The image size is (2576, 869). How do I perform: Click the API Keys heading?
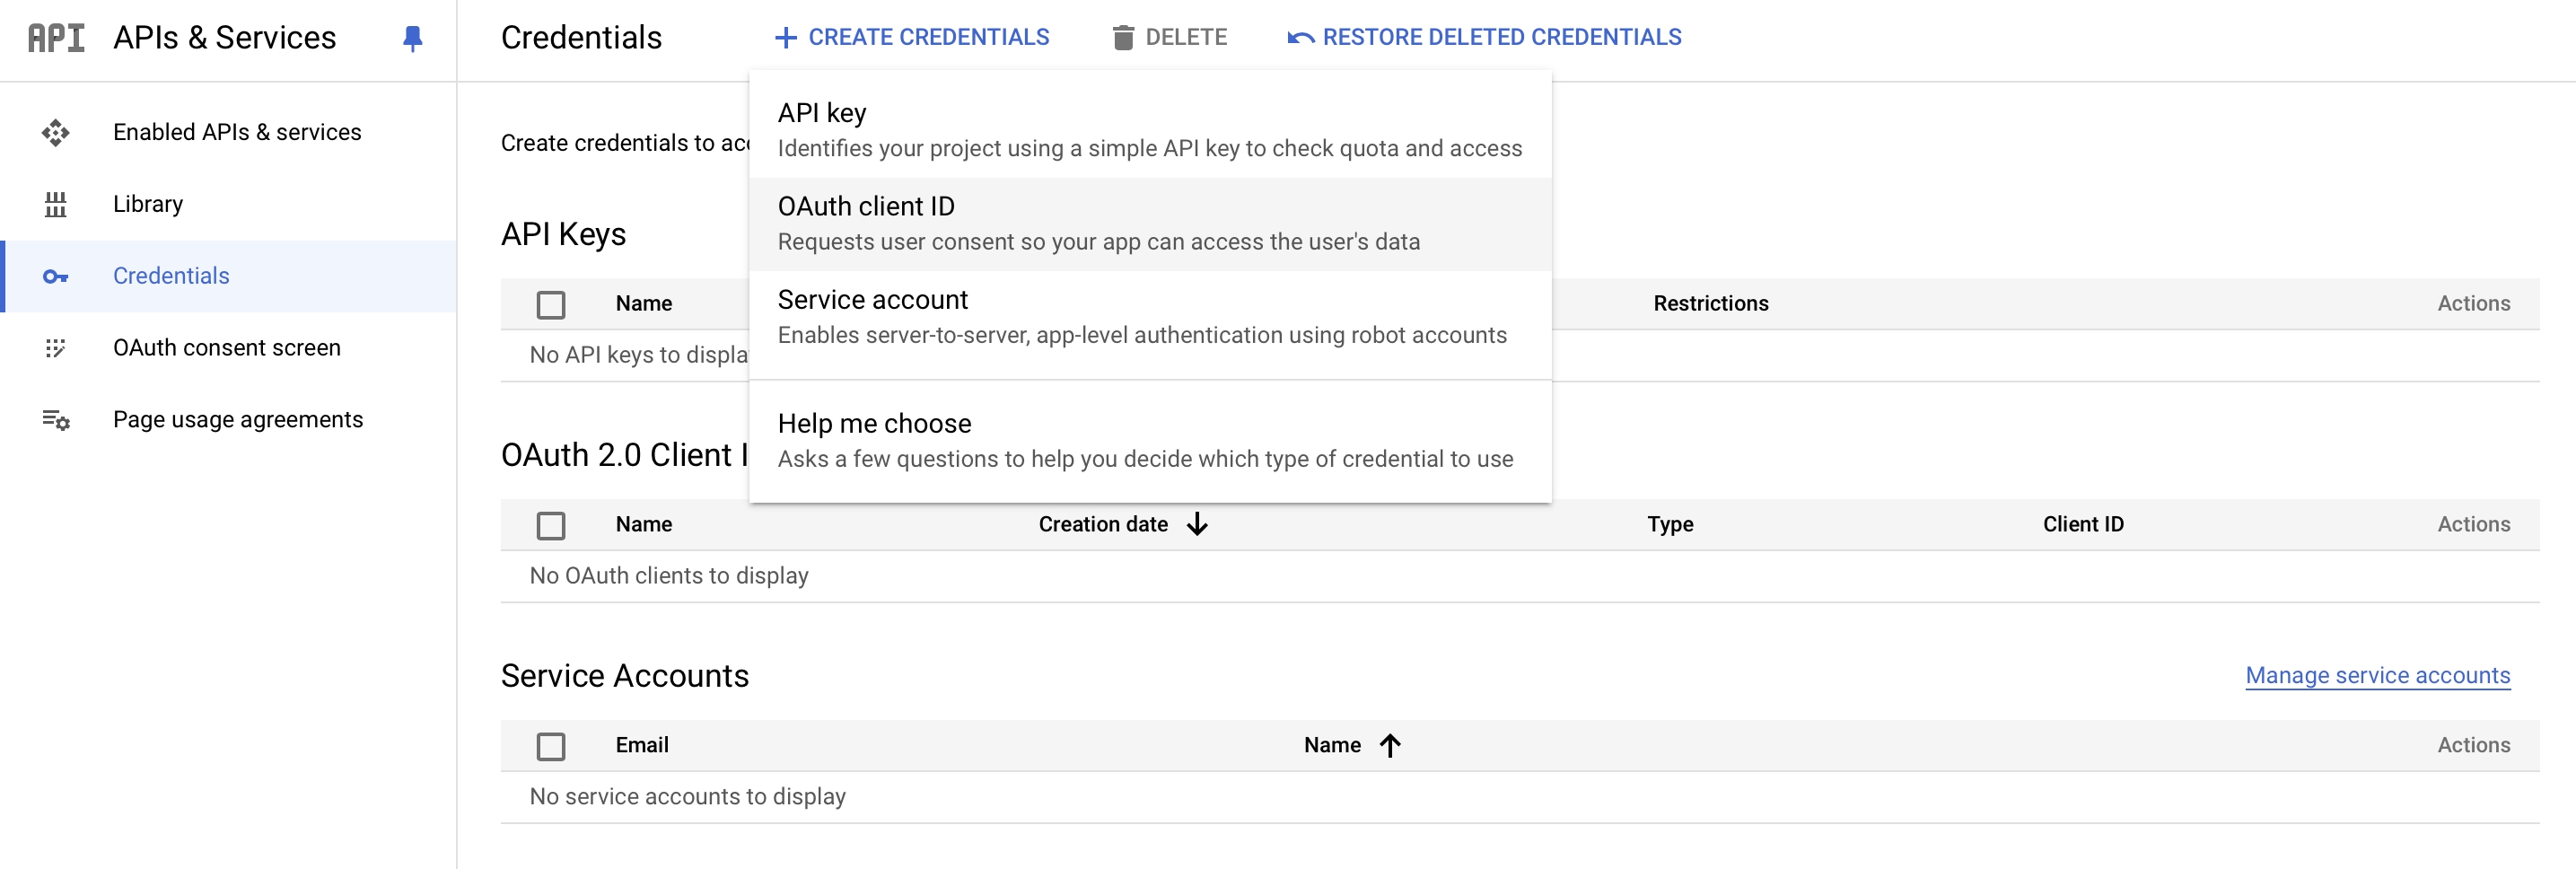(x=564, y=234)
